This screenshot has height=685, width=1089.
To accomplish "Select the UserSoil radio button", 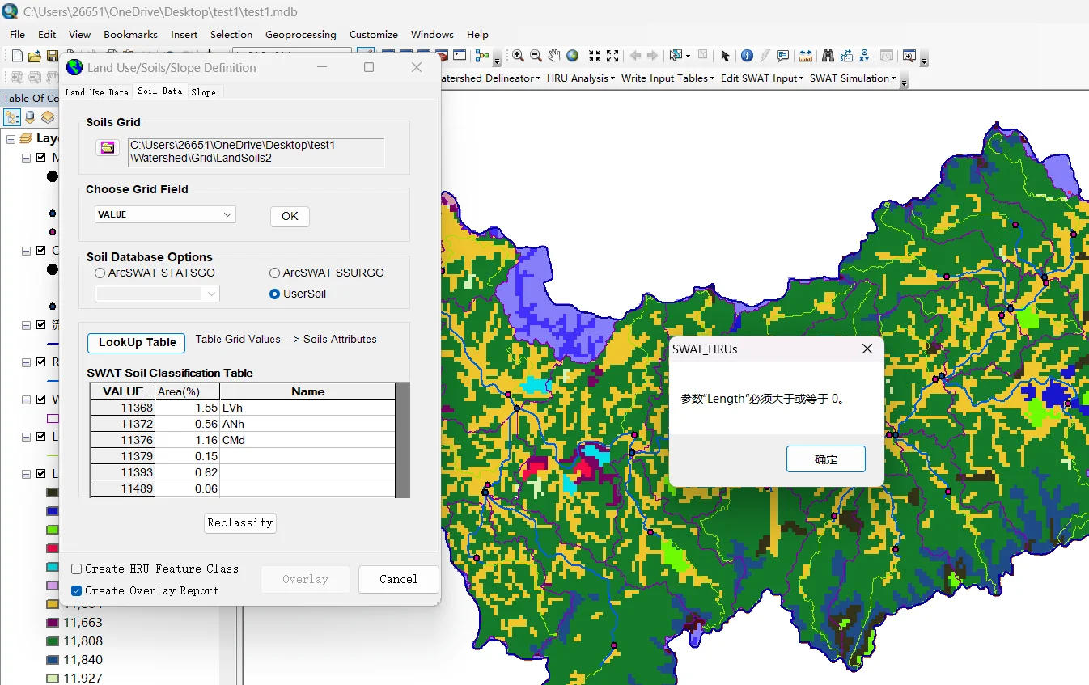I will (x=275, y=294).
